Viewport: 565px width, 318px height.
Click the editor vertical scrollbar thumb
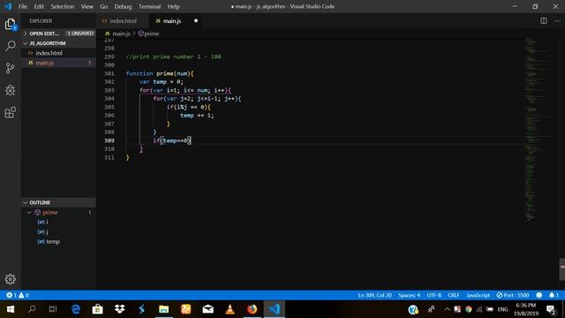tap(562, 269)
